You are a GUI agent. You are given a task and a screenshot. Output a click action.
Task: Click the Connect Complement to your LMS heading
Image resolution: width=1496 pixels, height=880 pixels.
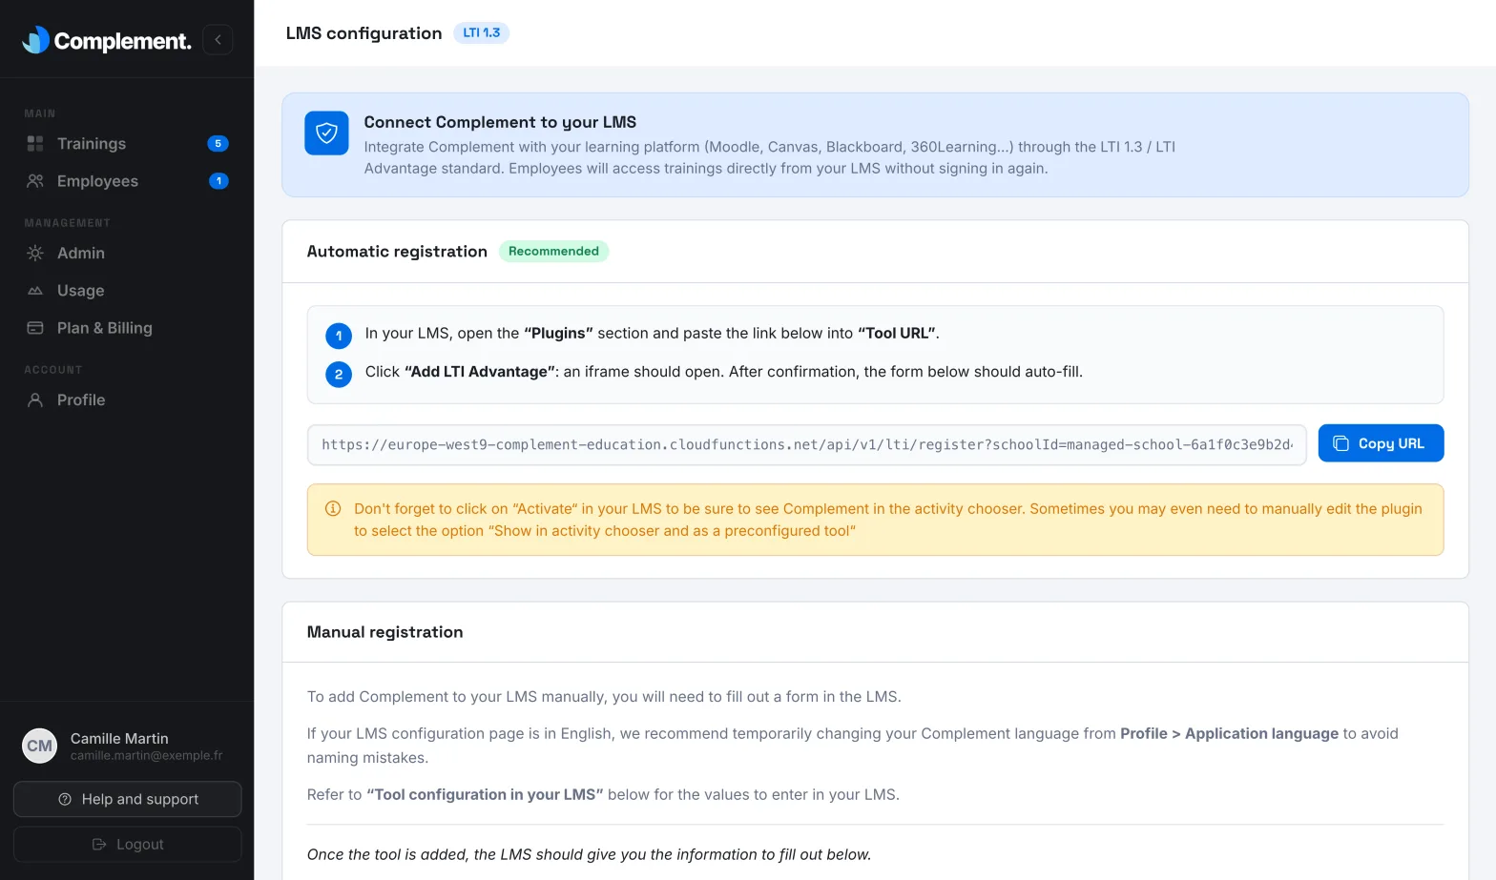pos(500,122)
